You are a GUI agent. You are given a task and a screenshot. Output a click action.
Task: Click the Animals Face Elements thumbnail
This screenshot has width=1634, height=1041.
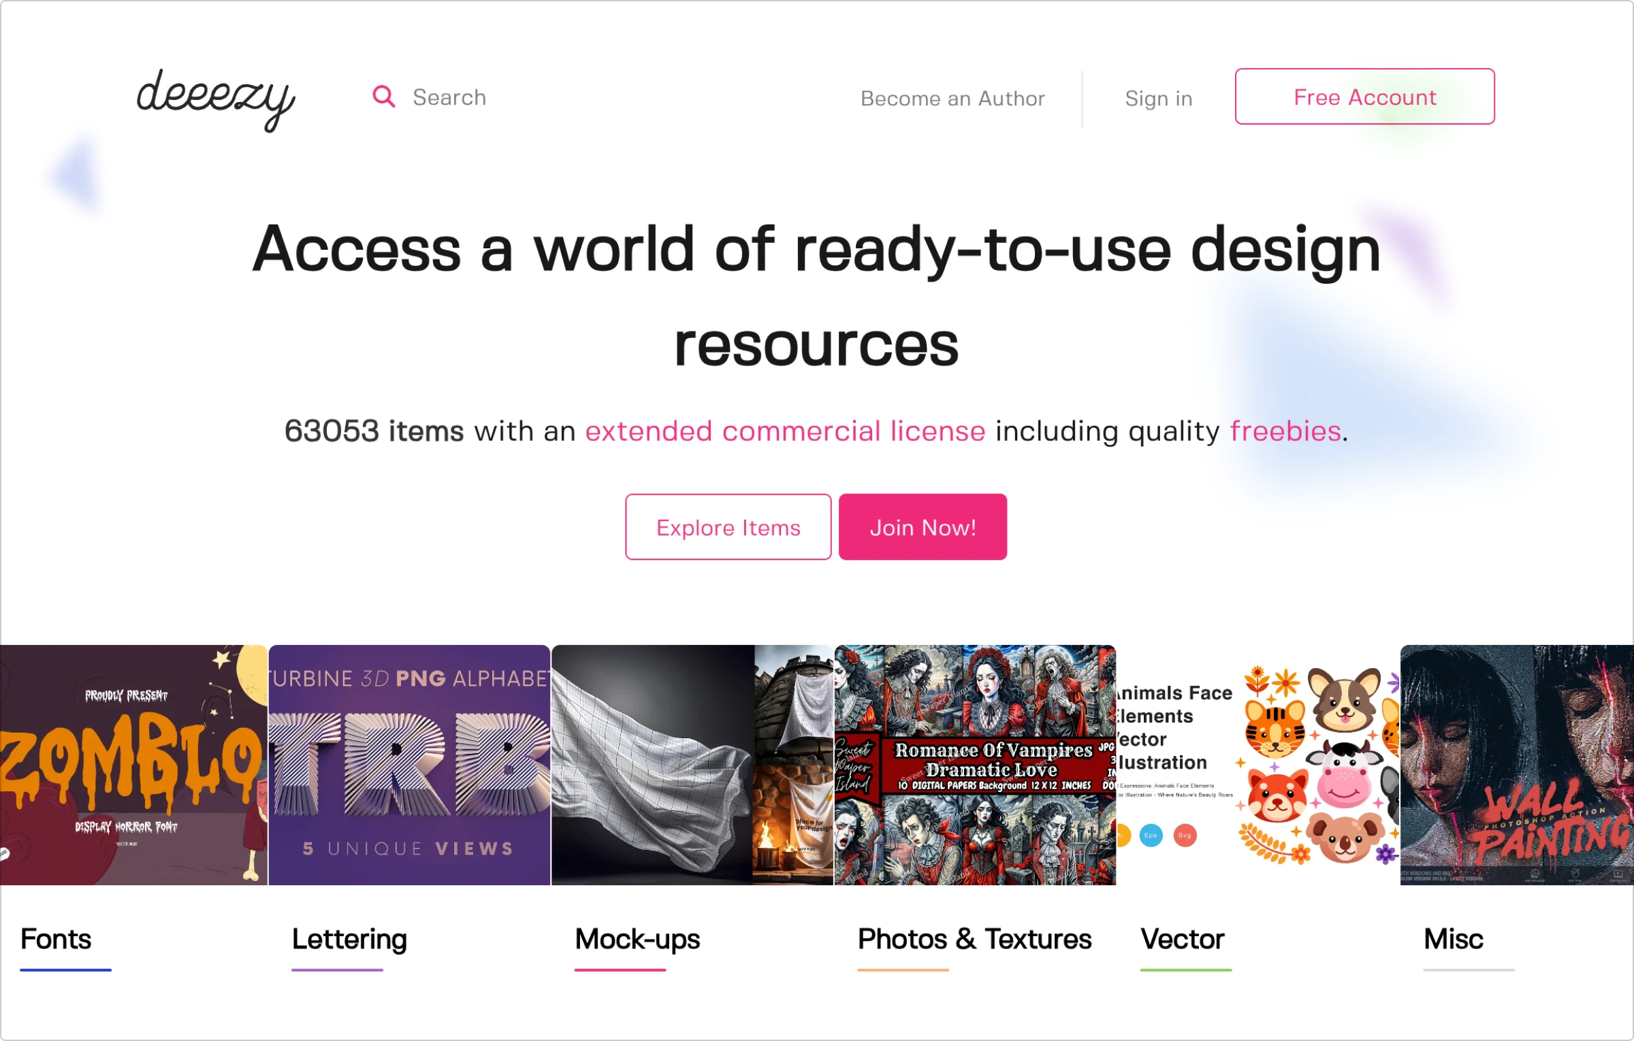point(1256,763)
